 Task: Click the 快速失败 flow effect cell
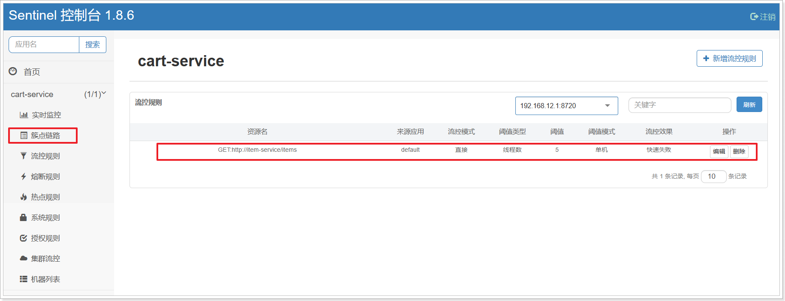(659, 150)
